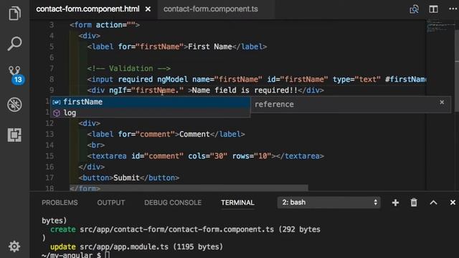Open the Search panel

click(x=14, y=44)
